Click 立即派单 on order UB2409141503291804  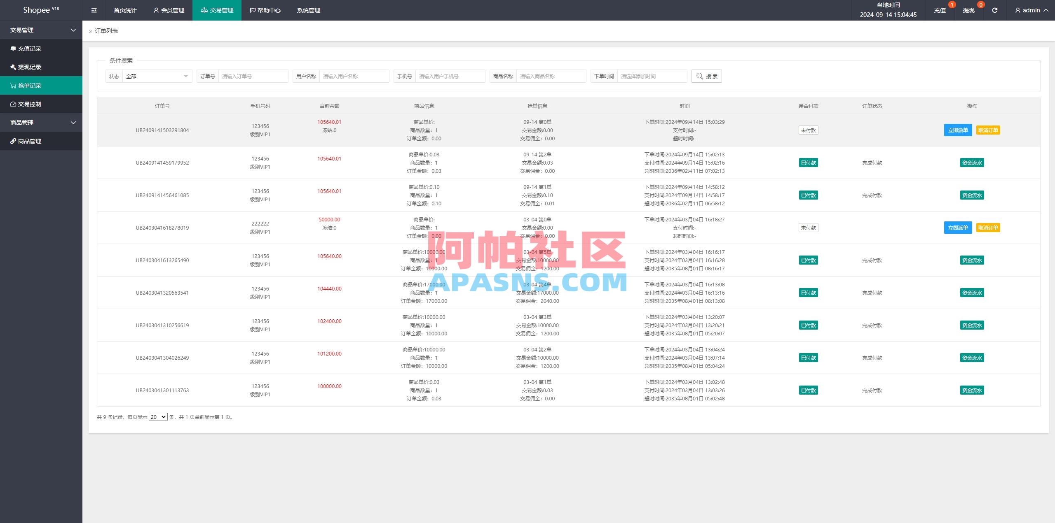(x=958, y=130)
